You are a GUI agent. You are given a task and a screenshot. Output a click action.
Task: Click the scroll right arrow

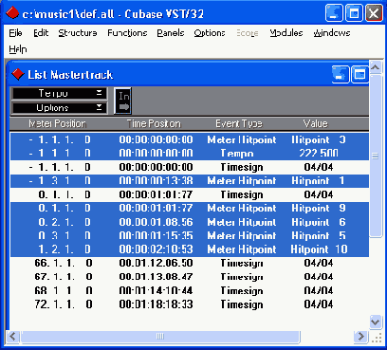pyautogui.click(x=361, y=336)
